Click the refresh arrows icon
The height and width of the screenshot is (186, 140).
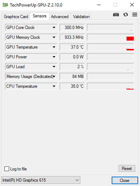pyautogui.click(x=125, y=15)
